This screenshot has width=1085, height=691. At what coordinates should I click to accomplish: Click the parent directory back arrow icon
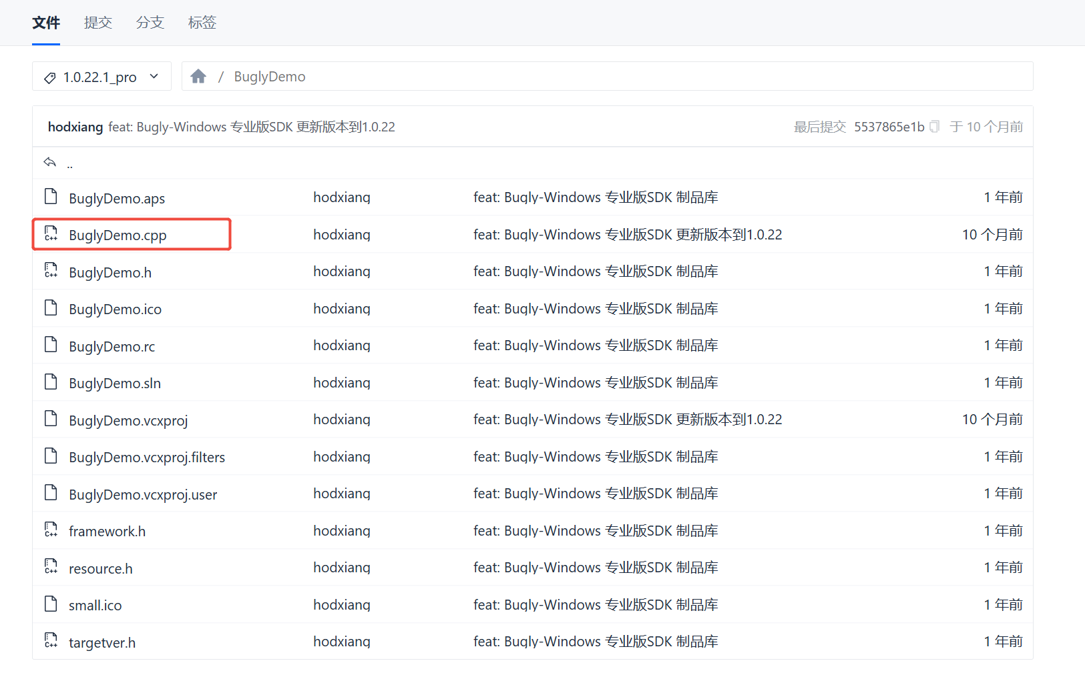pos(50,162)
